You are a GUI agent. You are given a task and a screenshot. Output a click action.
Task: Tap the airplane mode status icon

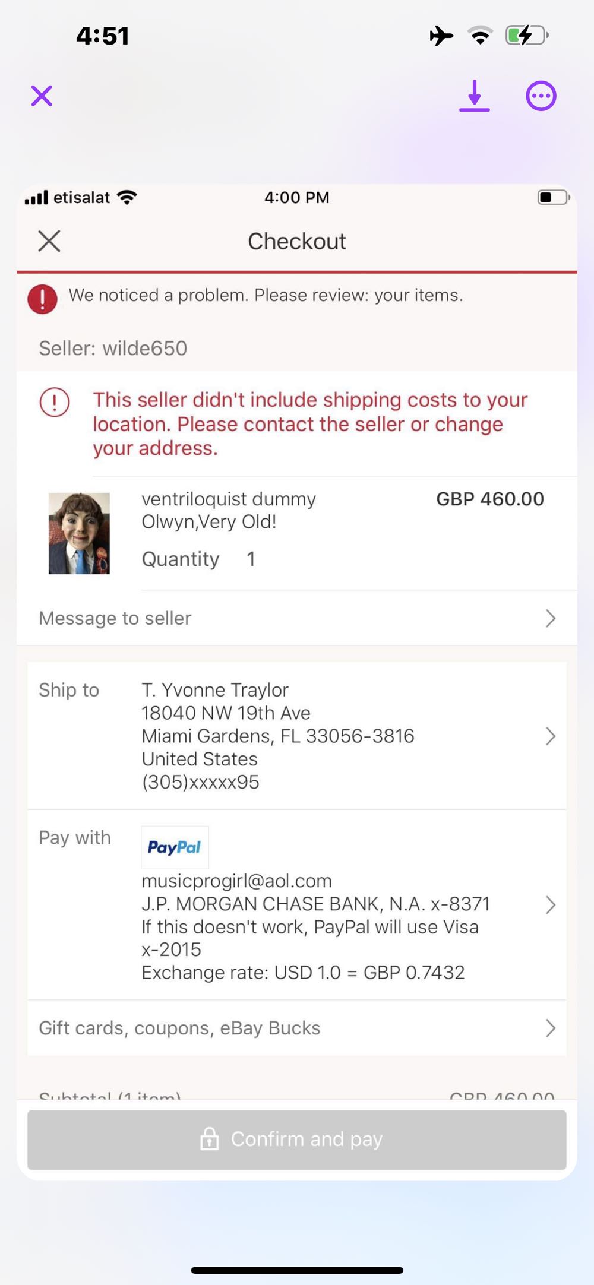point(441,36)
